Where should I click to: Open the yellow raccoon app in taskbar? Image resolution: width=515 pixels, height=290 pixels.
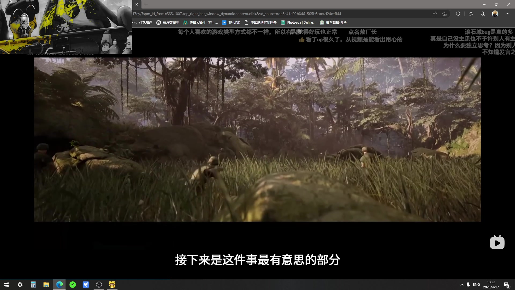click(x=112, y=285)
